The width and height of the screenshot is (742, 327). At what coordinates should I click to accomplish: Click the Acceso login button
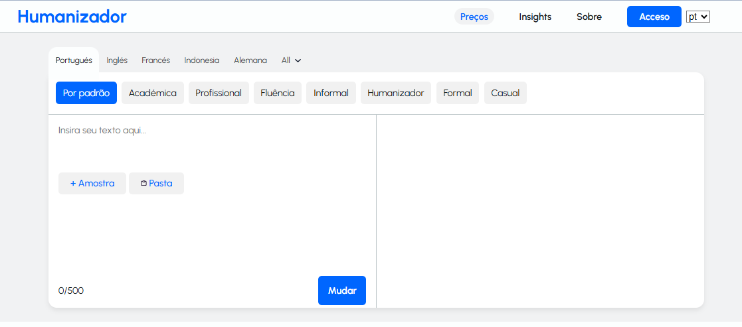coord(654,17)
